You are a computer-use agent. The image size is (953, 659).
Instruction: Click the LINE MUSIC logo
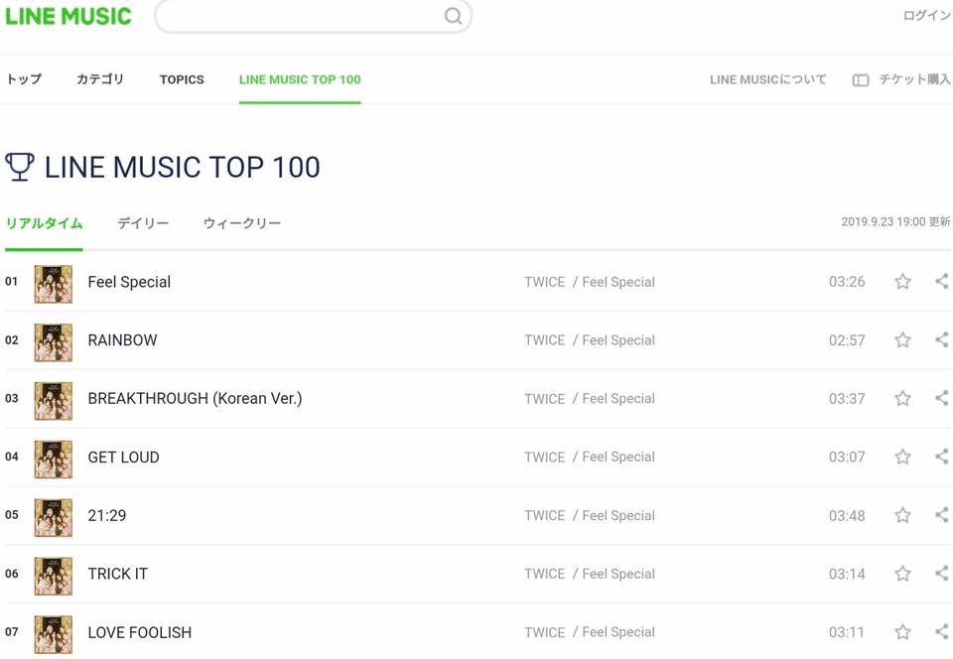pos(68,16)
